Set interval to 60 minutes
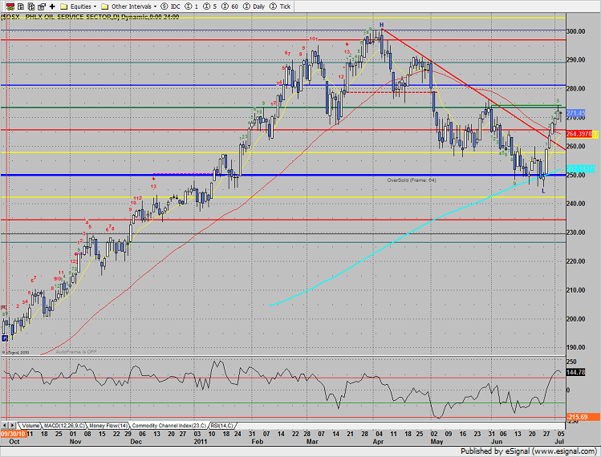The image size is (601, 457). (x=229, y=6)
